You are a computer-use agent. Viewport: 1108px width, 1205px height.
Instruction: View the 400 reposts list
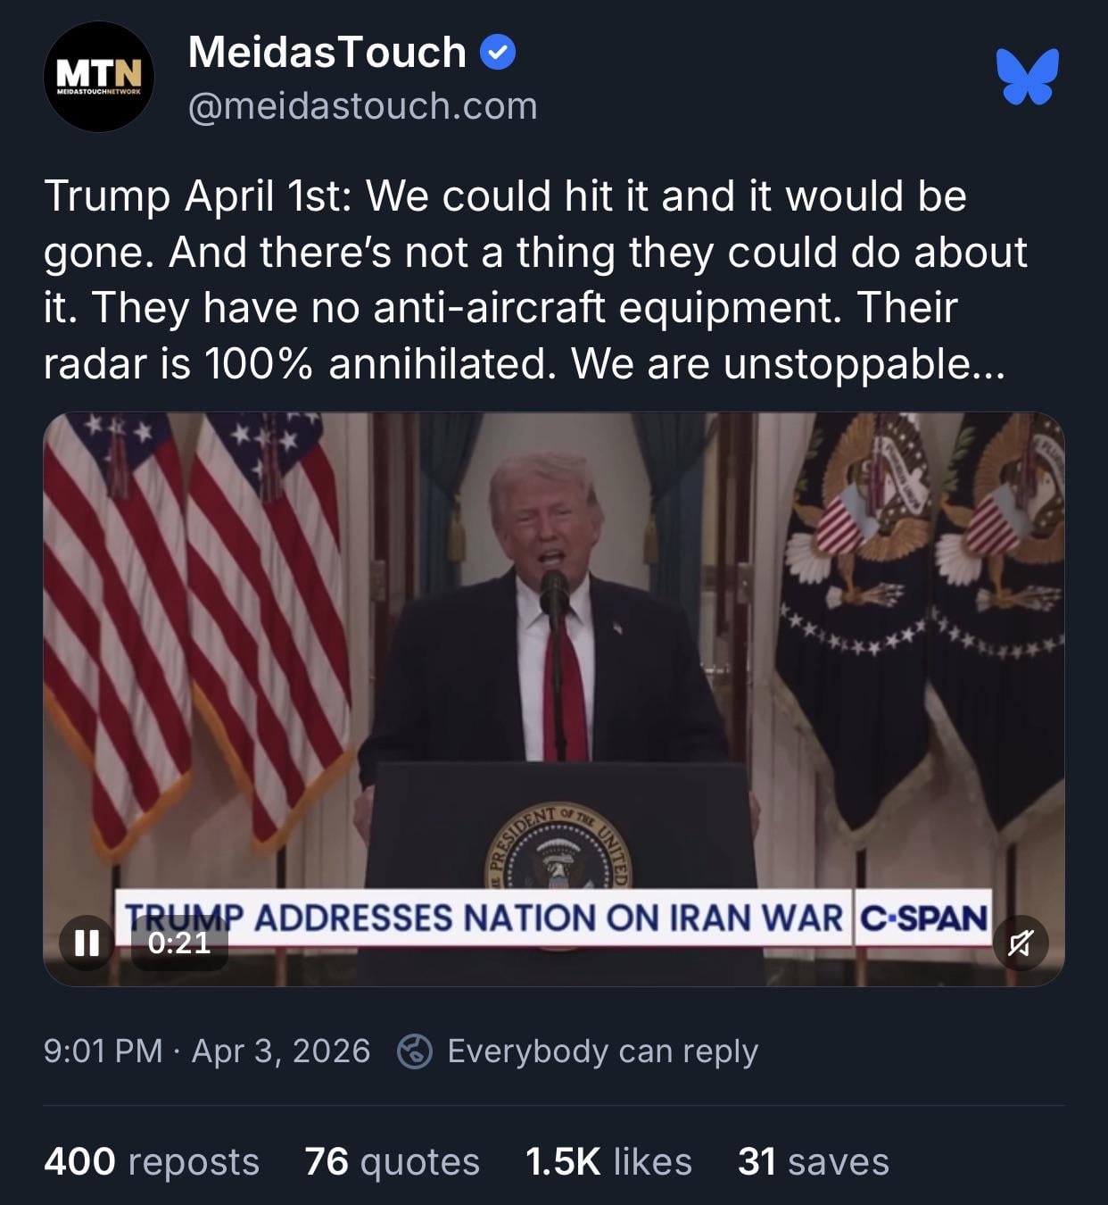[152, 1161]
